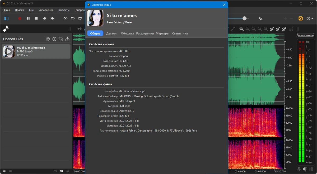Pause audio playback
The width and height of the screenshot is (317, 174).
tap(28, 18)
